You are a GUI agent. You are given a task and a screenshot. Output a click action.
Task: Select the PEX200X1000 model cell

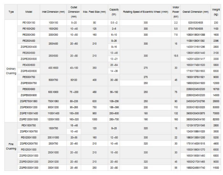click(x=29, y=137)
